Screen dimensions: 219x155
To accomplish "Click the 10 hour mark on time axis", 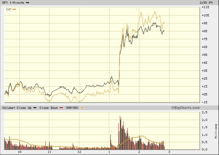I will (20, 152).
